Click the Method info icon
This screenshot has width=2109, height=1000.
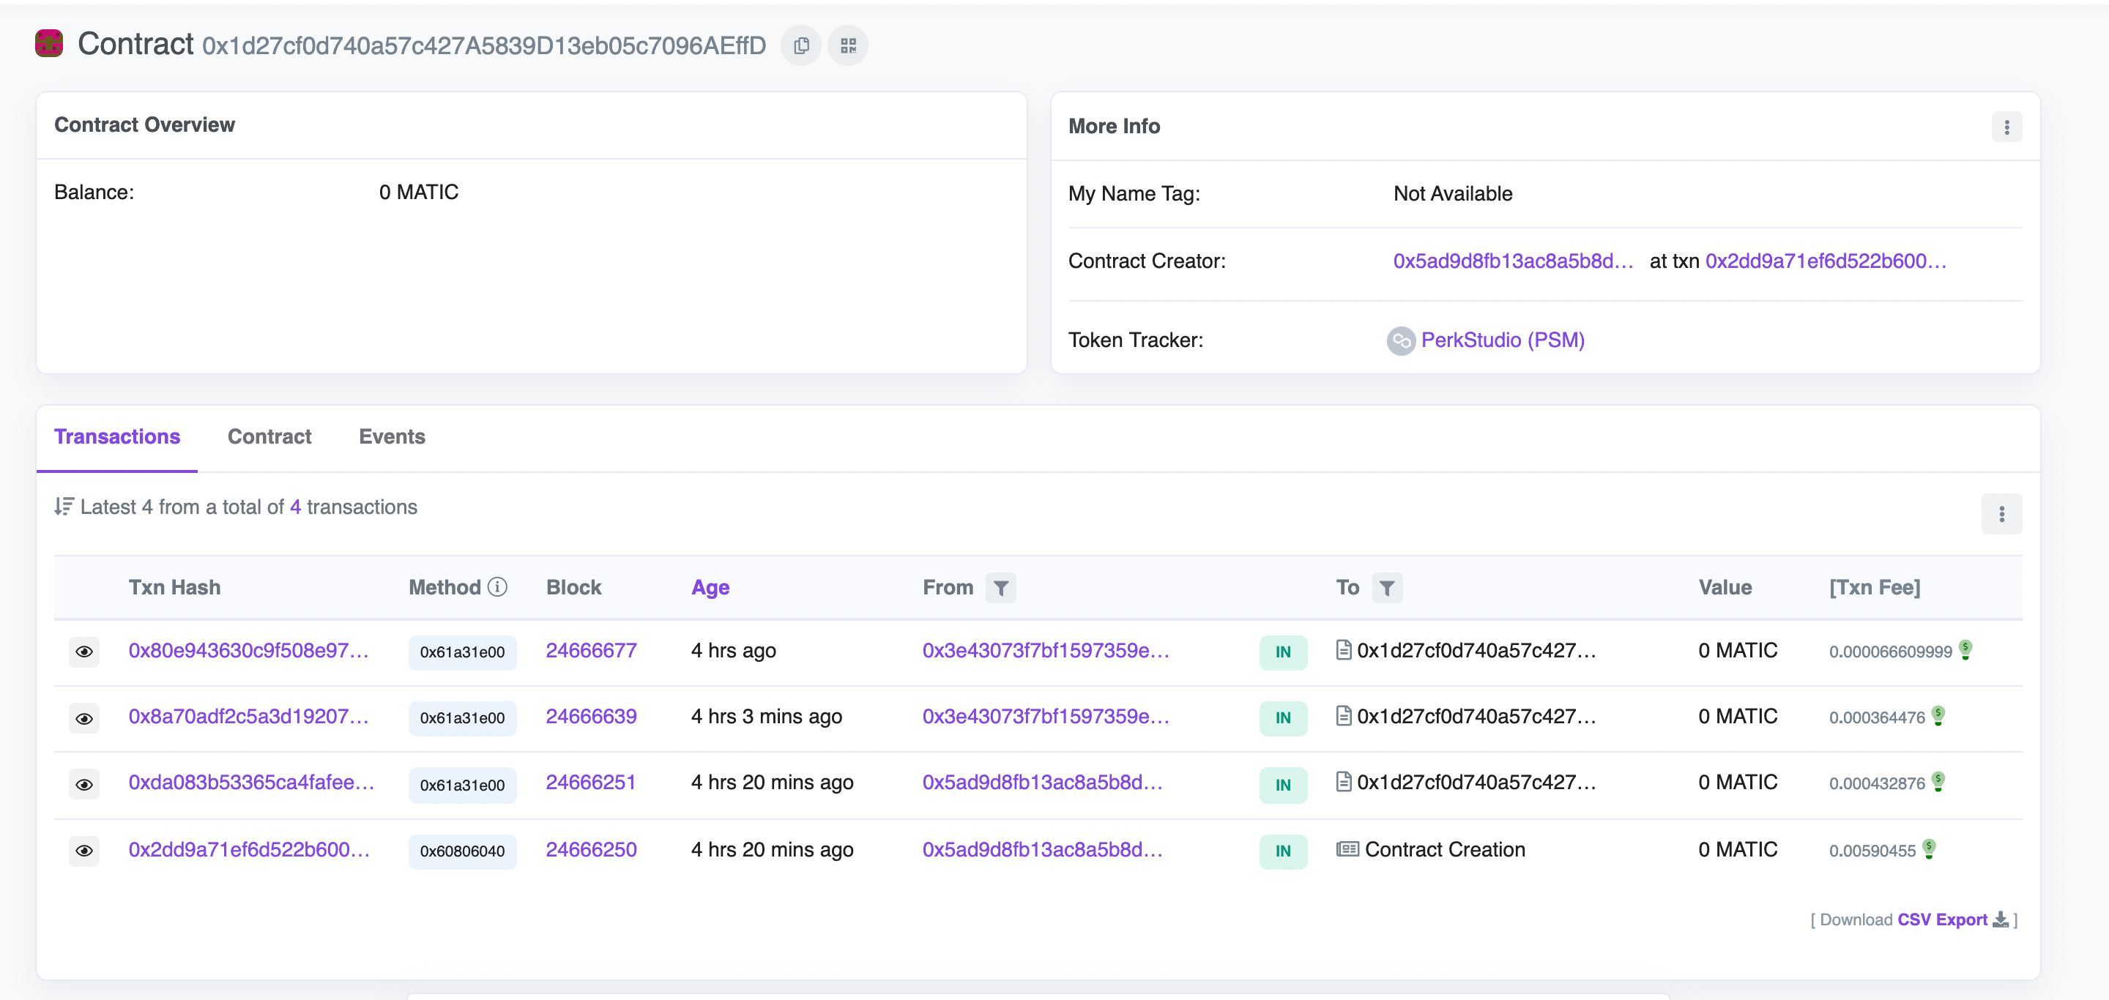coord(498,586)
